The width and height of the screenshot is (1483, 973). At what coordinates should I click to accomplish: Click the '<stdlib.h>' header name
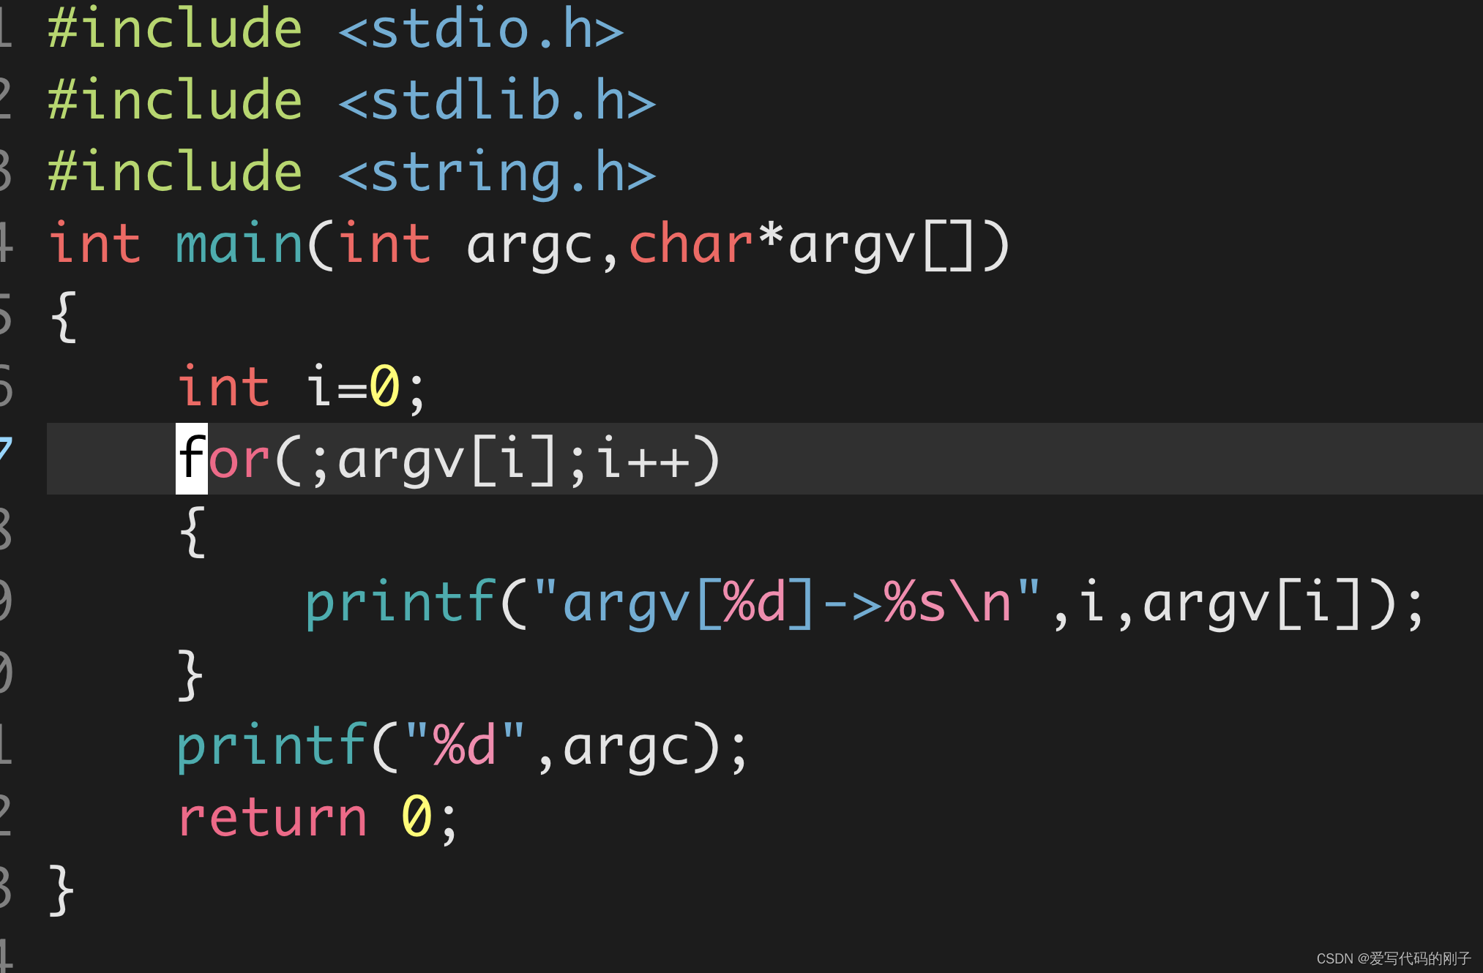497,100
